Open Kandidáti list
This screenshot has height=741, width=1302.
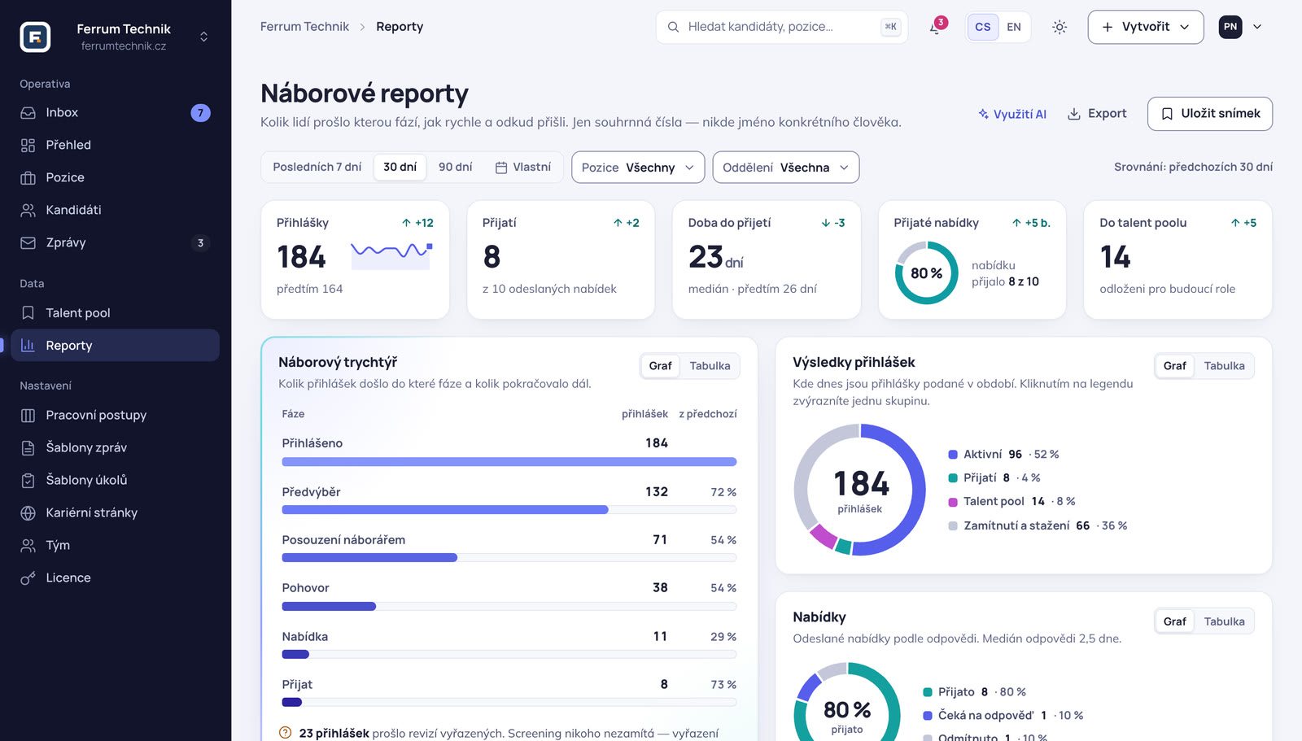[x=116, y=210]
